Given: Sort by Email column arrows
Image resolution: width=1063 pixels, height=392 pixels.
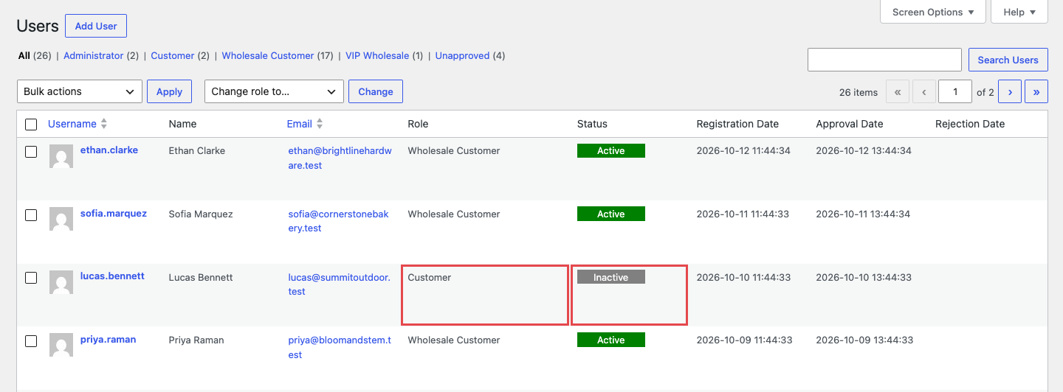Looking at the screenshot, I should (x=320, y=124).
